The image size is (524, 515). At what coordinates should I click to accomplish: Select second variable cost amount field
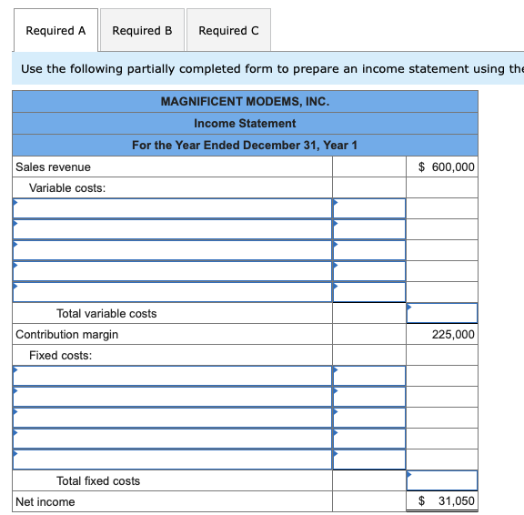(369, 229)
